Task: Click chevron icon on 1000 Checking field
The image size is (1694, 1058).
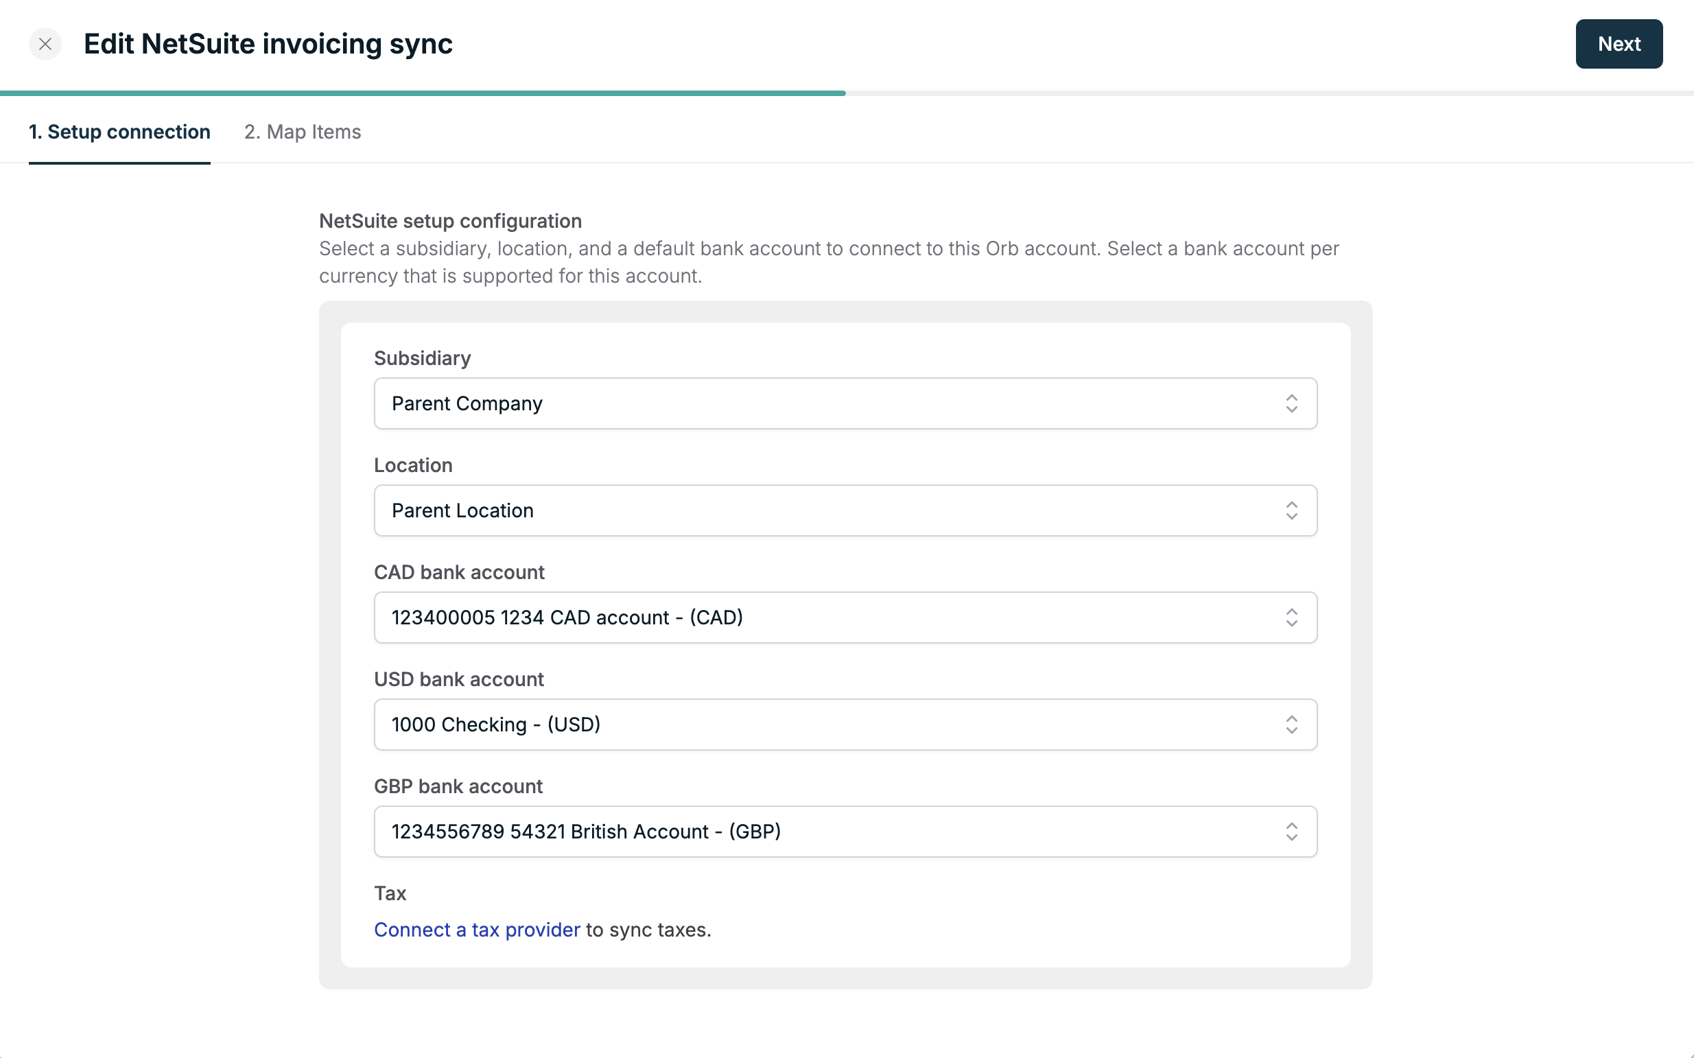Action: pos(1291,725)
